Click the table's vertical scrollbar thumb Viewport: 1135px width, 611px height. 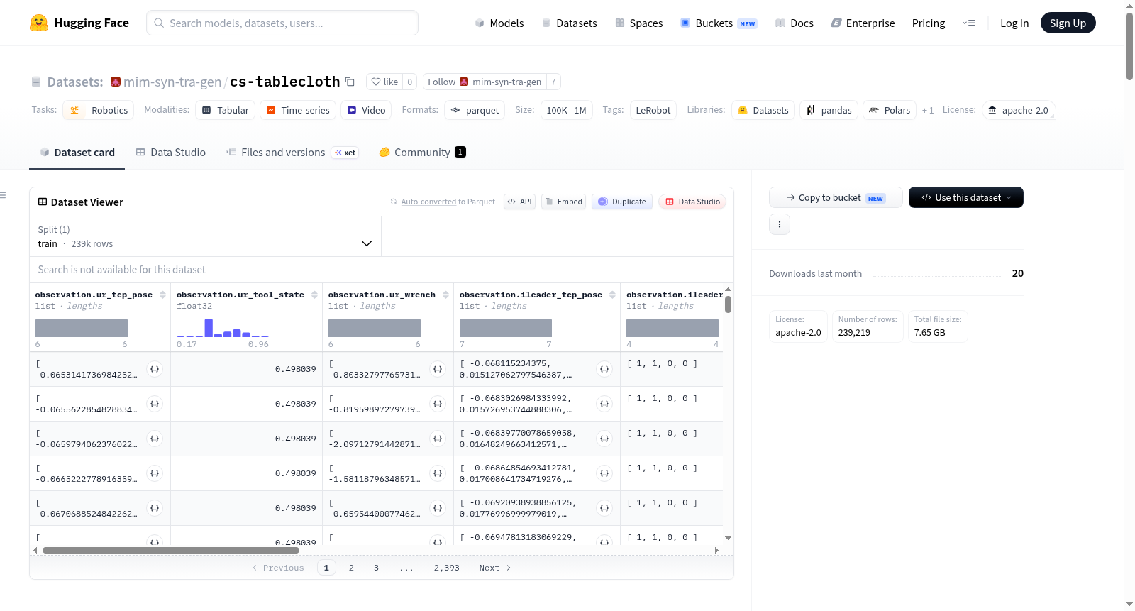(x=728, y=304)
